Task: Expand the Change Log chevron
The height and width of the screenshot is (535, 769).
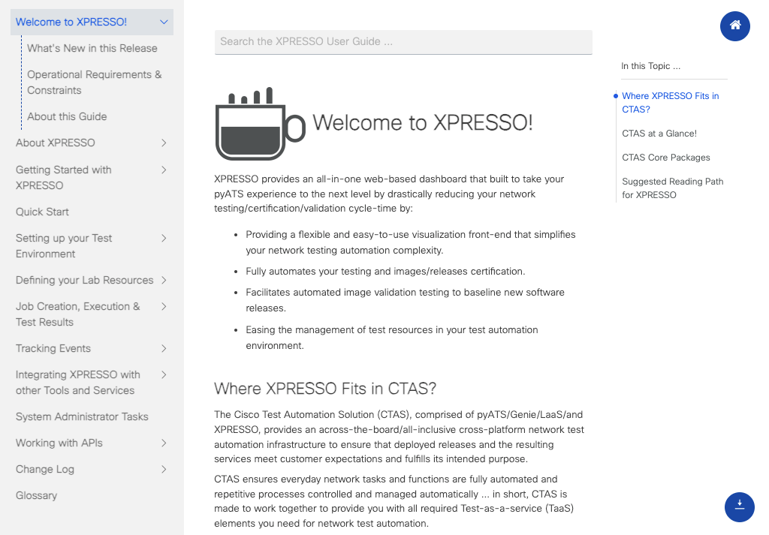Action: [164, 470]
